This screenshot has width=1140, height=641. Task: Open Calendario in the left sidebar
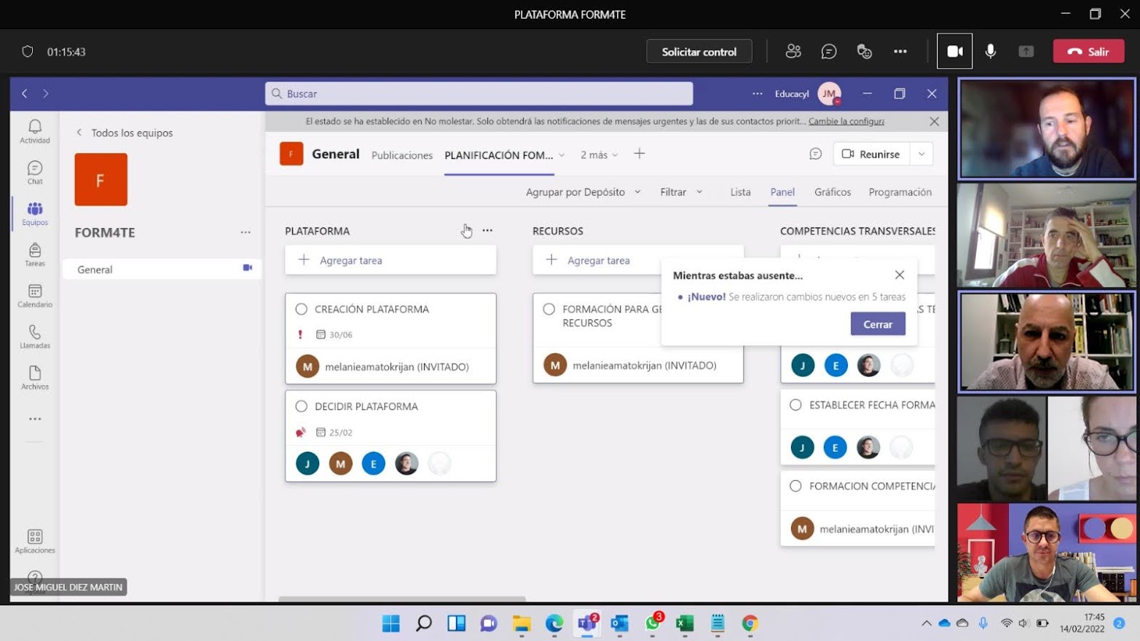(x=34, y=296)
